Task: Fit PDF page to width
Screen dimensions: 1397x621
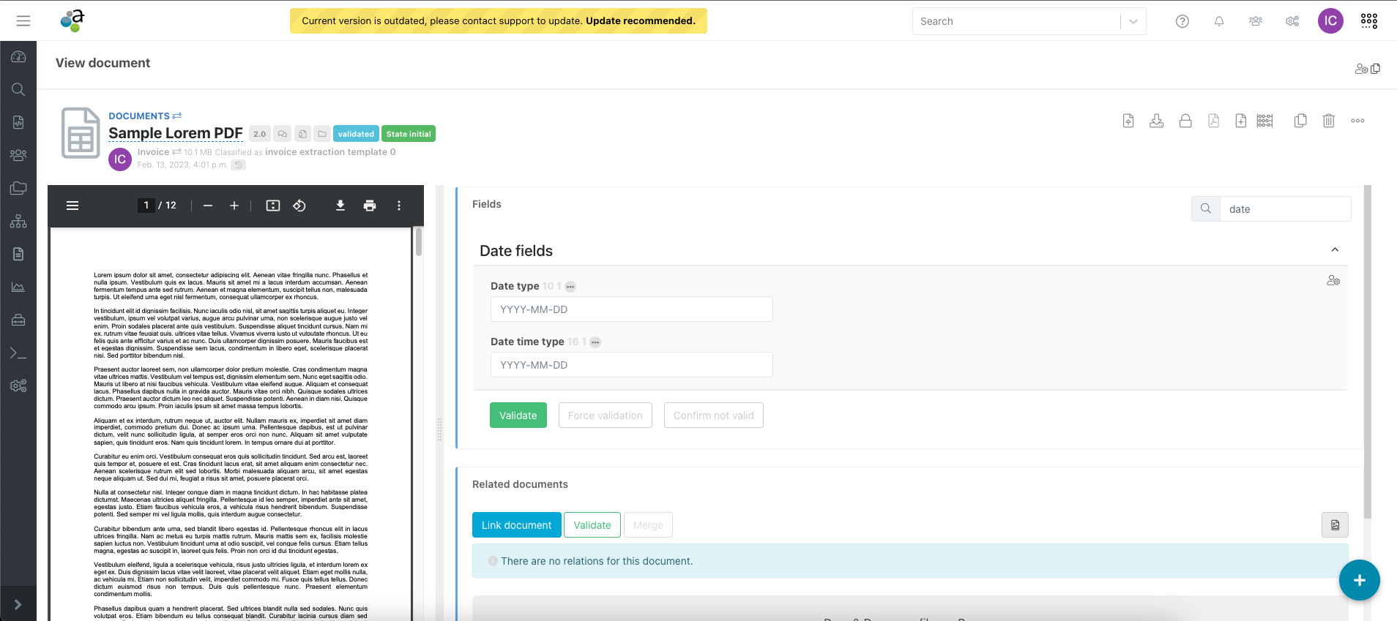Action: 273,206
